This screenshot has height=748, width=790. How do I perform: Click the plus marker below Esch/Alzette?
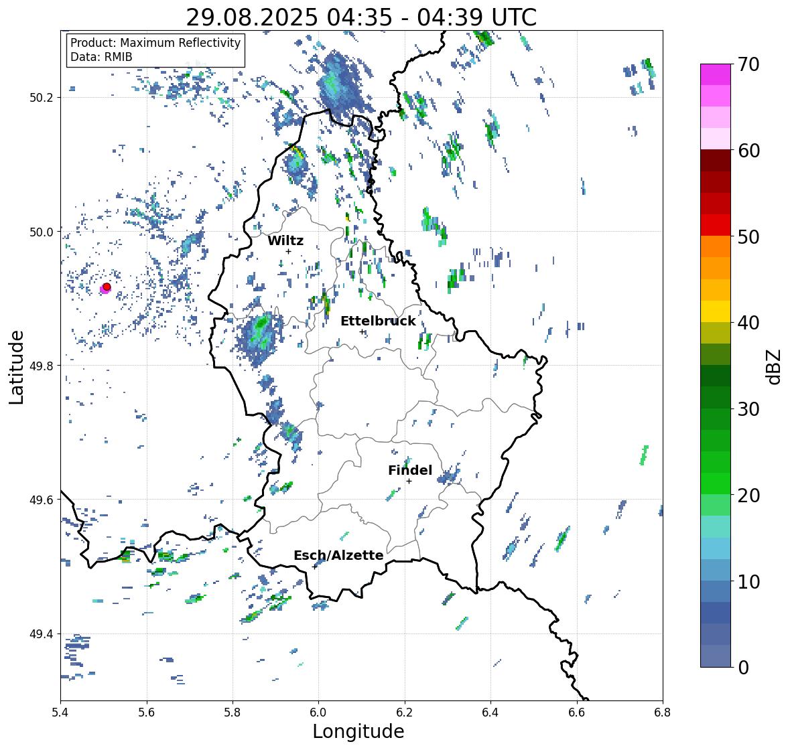[315, 567]
